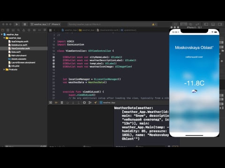Hide the debug area via debug bar
The height and width of the screenshot is (168, 225).
[51, 103]
